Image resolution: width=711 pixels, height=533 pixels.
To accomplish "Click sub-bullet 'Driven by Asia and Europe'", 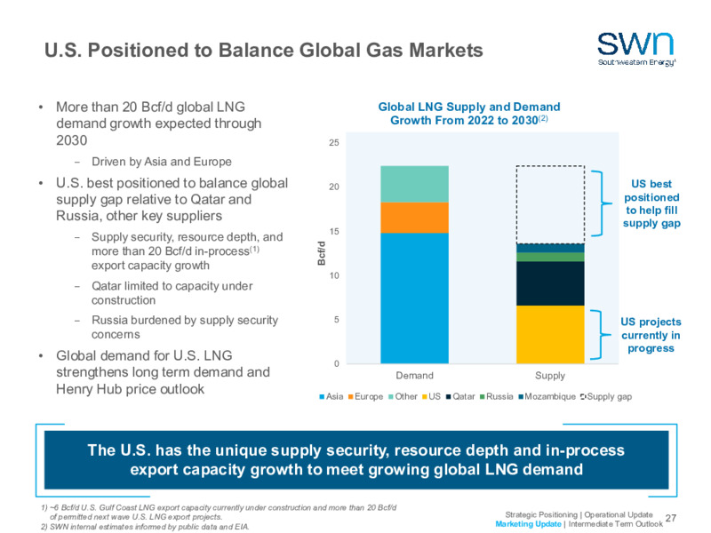I will coord(162,162).
